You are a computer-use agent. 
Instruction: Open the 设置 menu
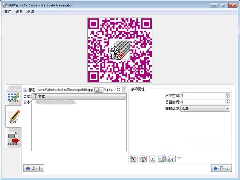(x=19, y=12)
